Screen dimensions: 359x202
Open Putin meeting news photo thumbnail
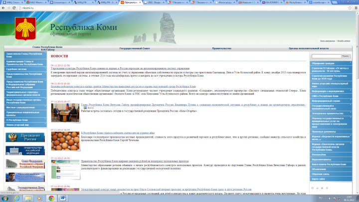(x=65, y=113)
